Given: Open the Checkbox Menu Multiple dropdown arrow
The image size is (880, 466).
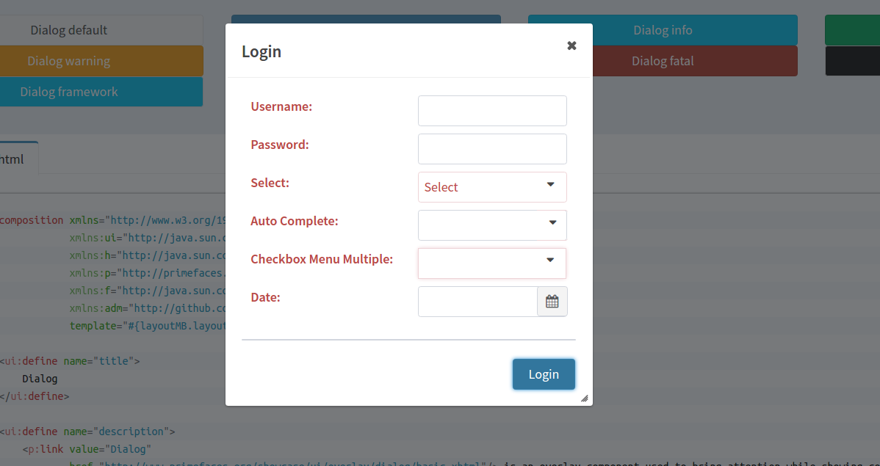Looking at the screenshot, I should coord(550,261).
